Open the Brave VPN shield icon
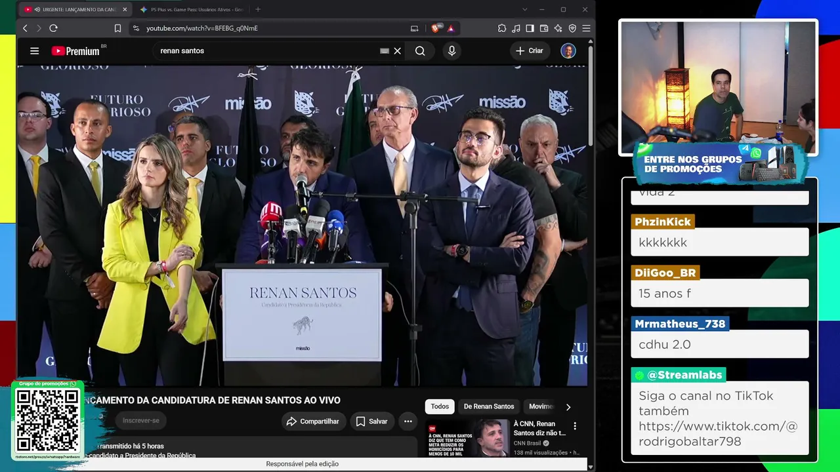Screen dimensions: 840x472 [572, 28]
